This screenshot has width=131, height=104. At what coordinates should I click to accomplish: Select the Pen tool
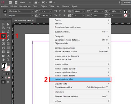point(3,40)
